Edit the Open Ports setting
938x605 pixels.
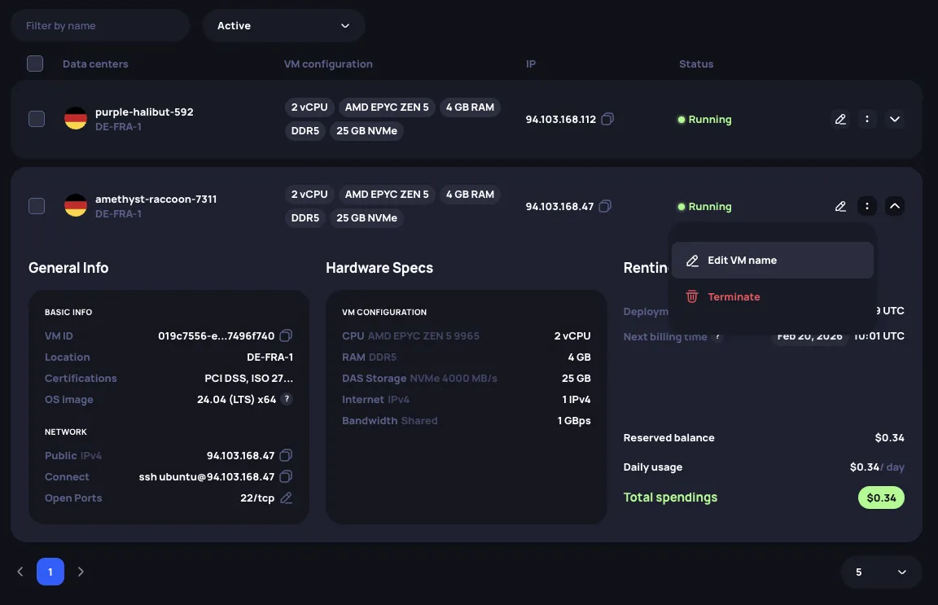(x=286, y=498)
